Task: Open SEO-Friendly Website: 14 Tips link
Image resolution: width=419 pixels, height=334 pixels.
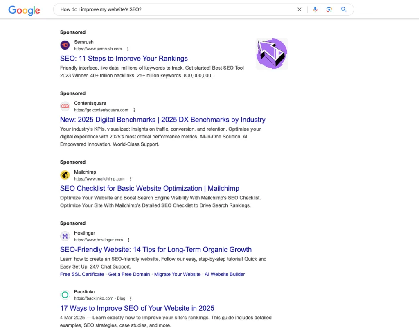Action: [156, 250]
